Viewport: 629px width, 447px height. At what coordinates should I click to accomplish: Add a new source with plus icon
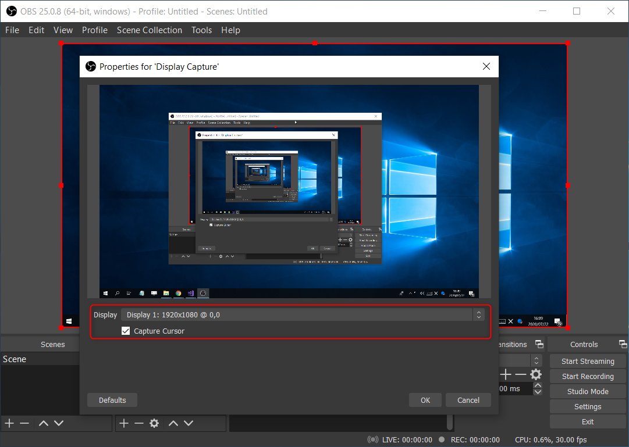pyautogui.click(x=124, y=423)
